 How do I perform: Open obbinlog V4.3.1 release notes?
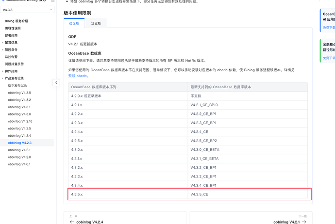19,107
